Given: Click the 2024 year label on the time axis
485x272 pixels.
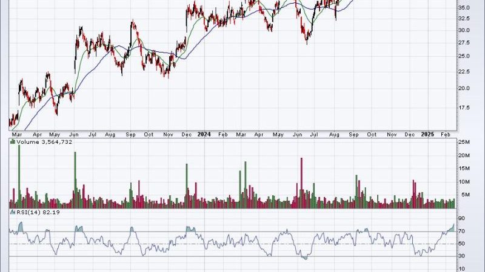Looking at the screenshot, I should (204, 134).
